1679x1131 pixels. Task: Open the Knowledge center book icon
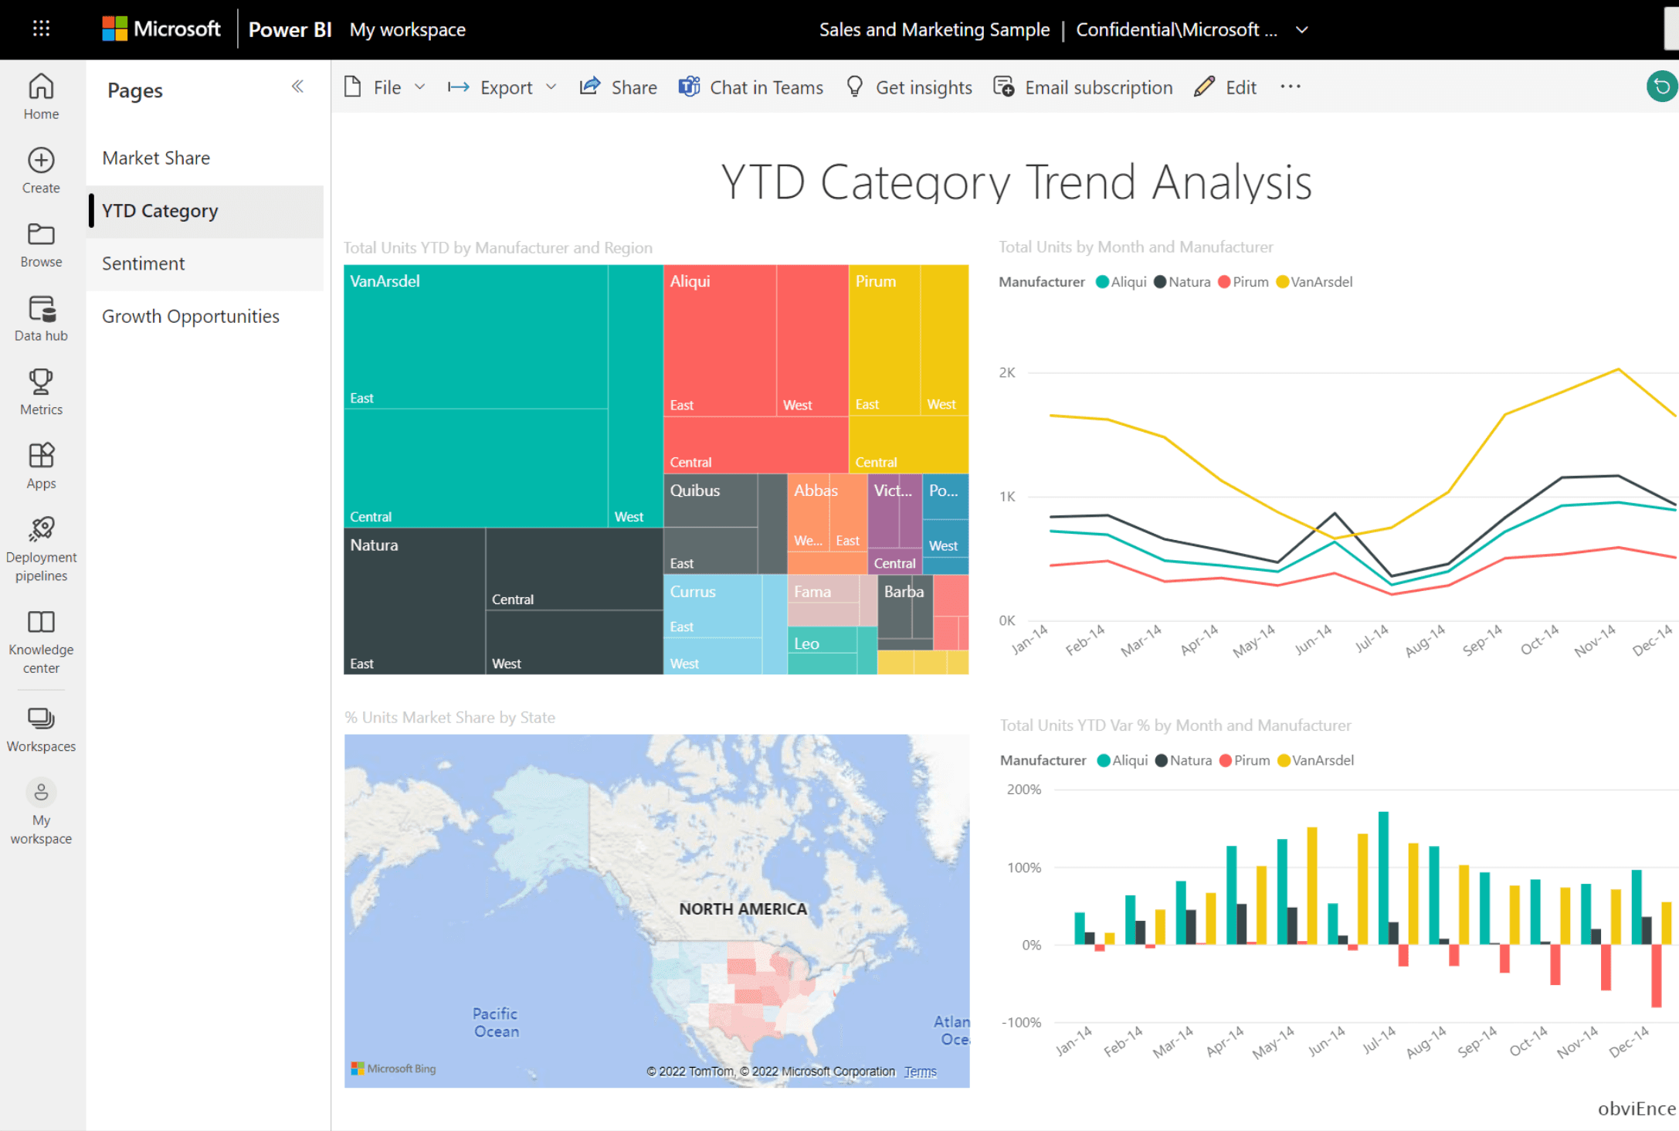tap(41, 622)
